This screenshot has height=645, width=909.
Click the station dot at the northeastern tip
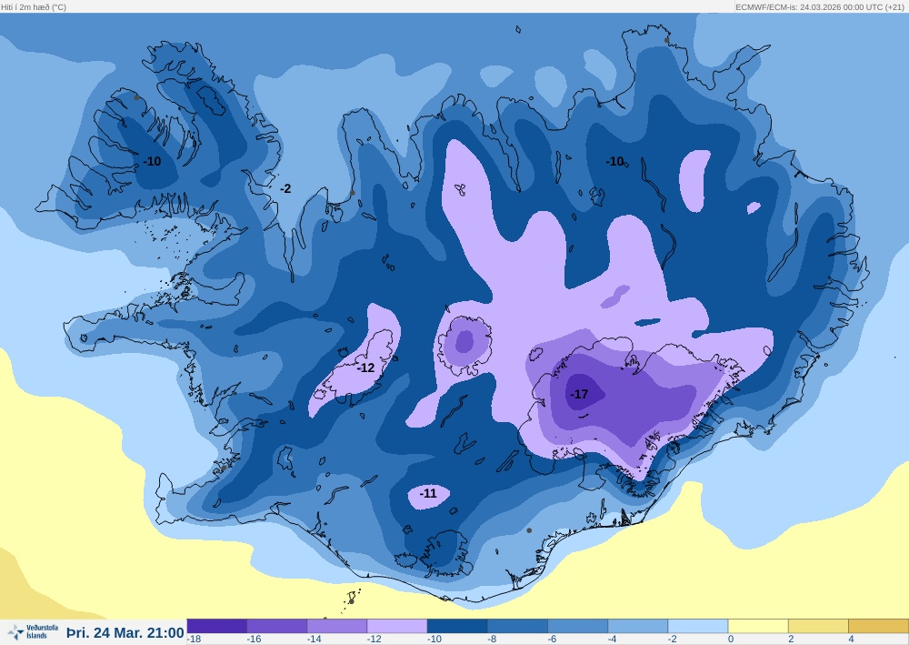tap(666, 40)
